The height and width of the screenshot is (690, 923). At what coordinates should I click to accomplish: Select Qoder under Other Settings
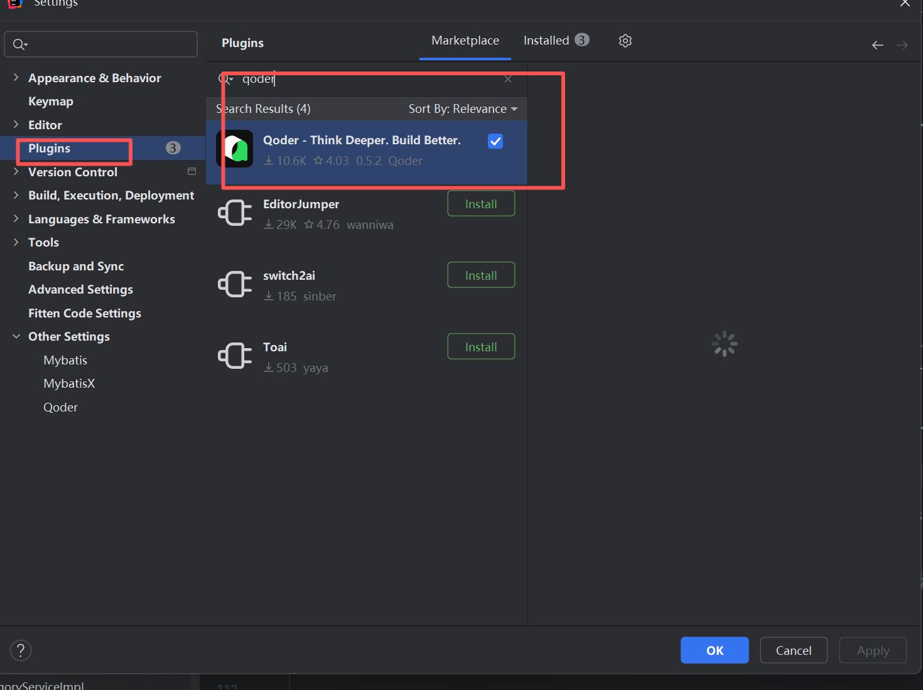(60, 408)
